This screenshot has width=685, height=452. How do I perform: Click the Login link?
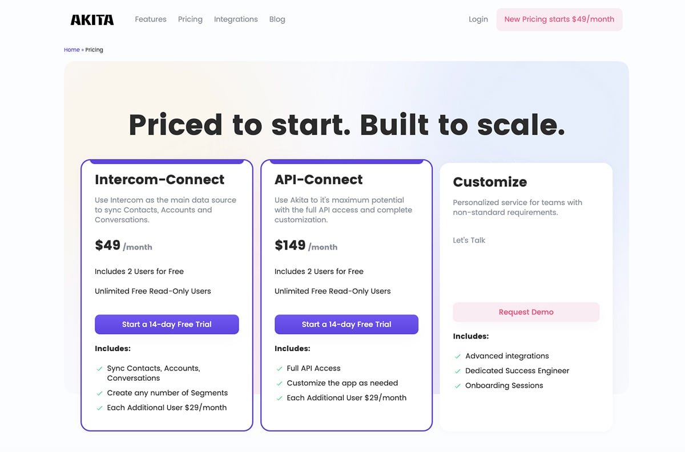pos(478,19)
